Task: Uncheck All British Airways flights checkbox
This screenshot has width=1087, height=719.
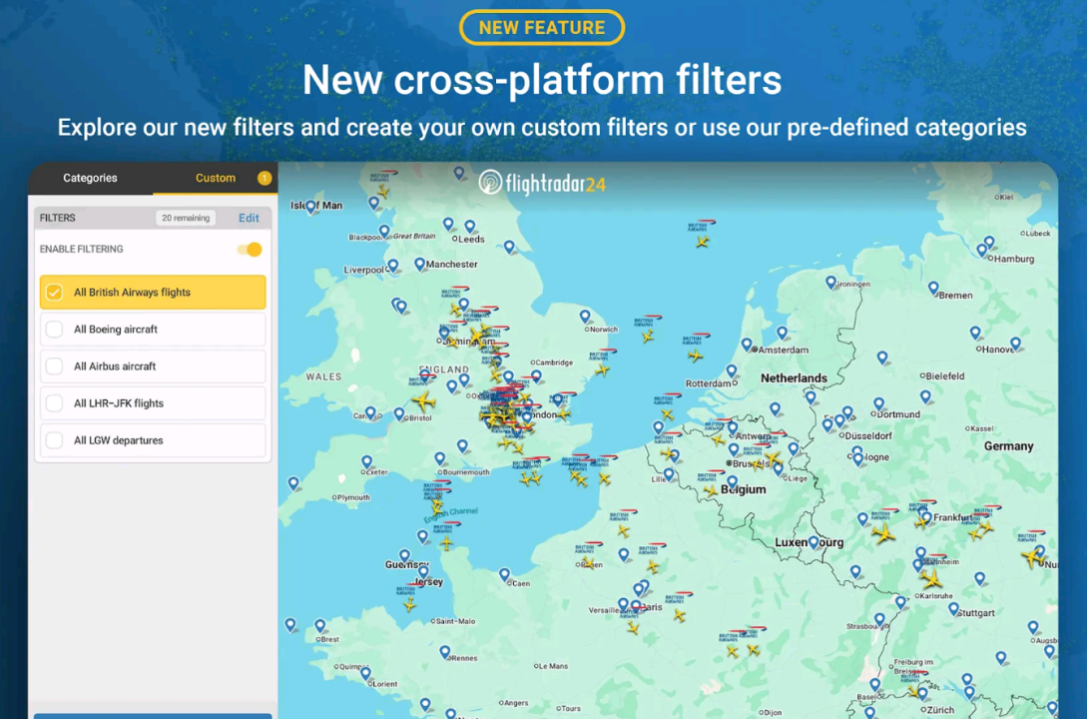Action: coord(54,293)
